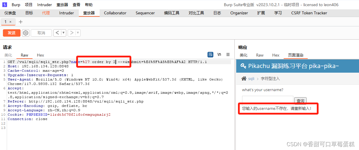Click the 查询 query button in the rendered page
The width and height of the screenshot is (359, 150).
[300, 100]
